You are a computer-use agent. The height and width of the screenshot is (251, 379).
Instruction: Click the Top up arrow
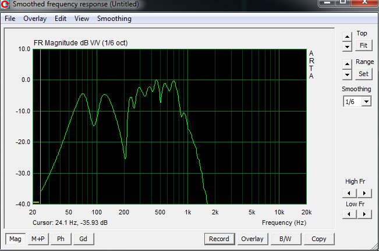tap(347, 37)
